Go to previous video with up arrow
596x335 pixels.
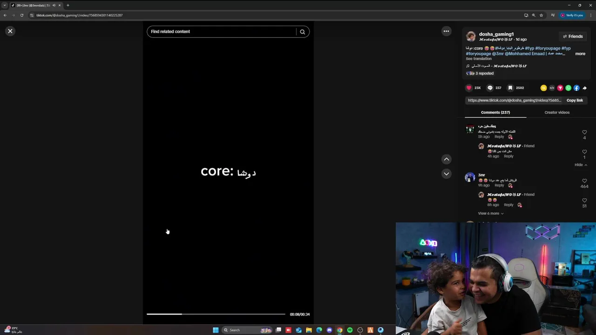pyautogui.click(x=447, y=159)
